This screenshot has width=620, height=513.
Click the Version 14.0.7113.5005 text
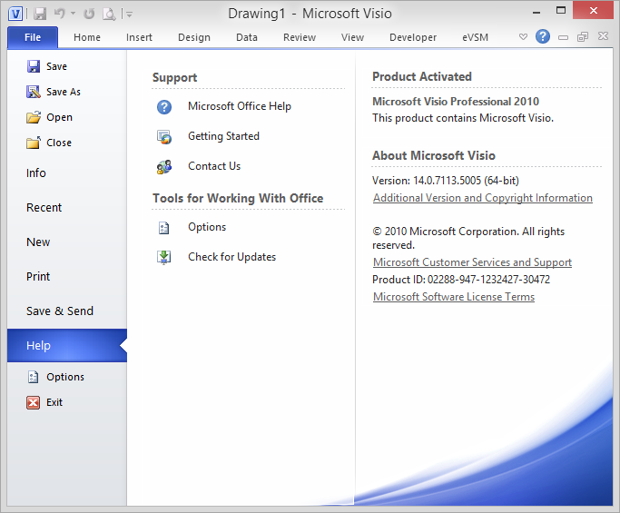(446, 181)
